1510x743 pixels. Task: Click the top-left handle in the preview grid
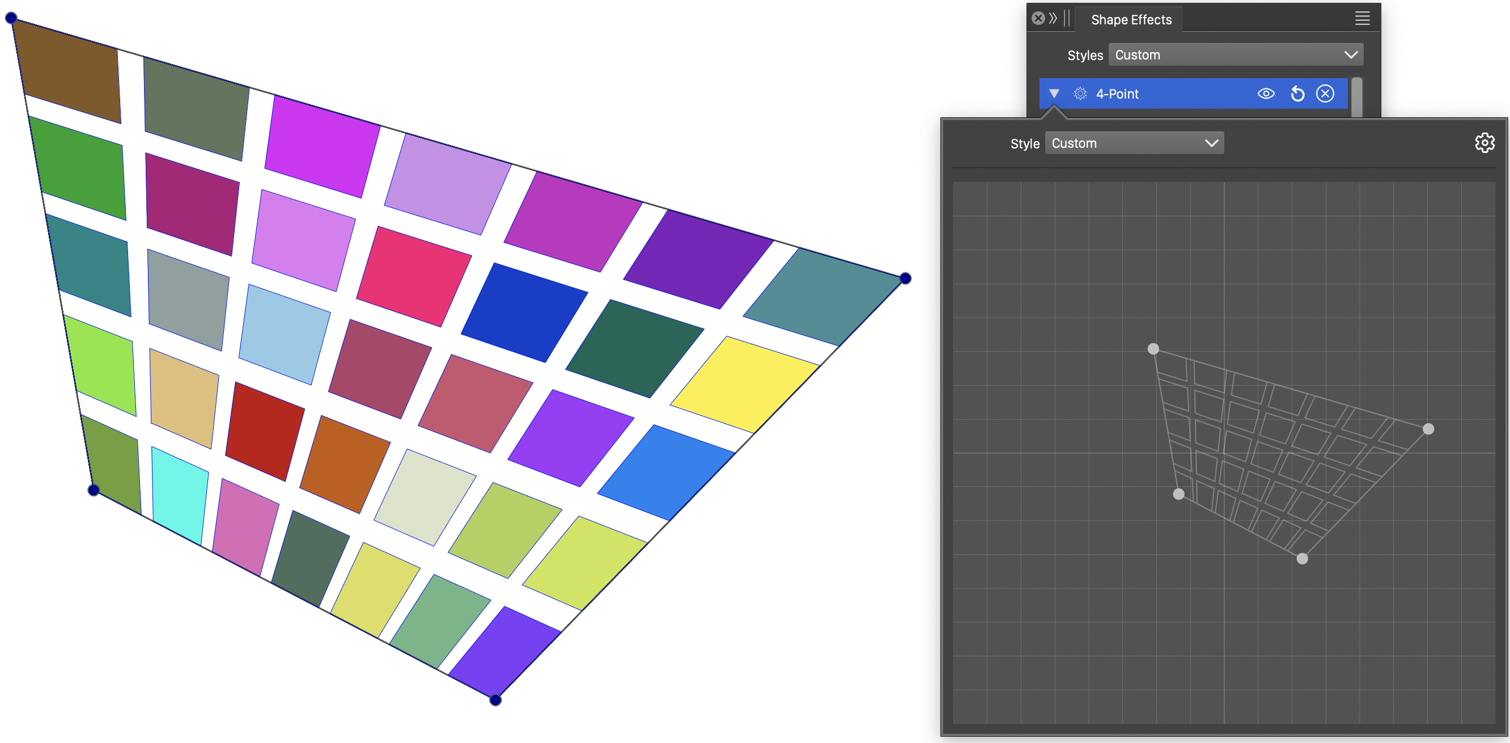click(1153, 349)
